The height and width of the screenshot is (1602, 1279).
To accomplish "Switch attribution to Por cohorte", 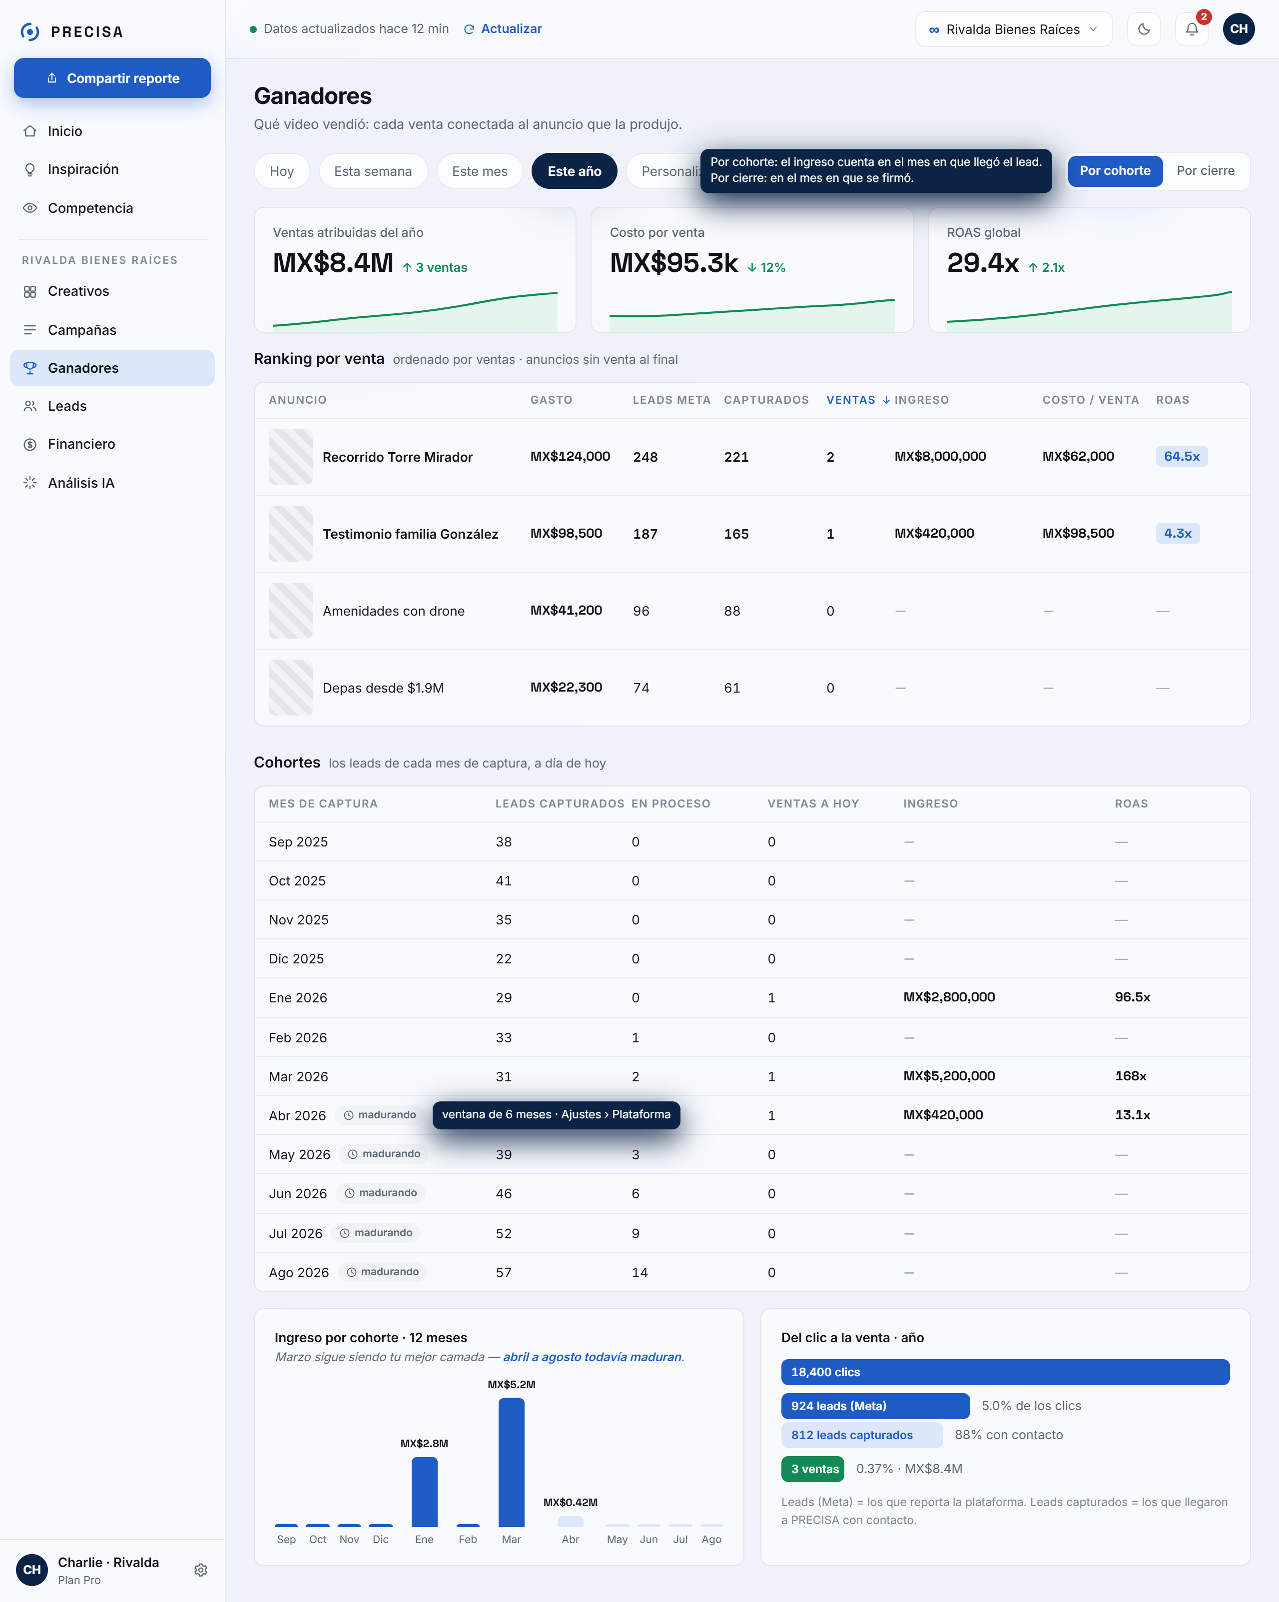I will [1115, 171].
